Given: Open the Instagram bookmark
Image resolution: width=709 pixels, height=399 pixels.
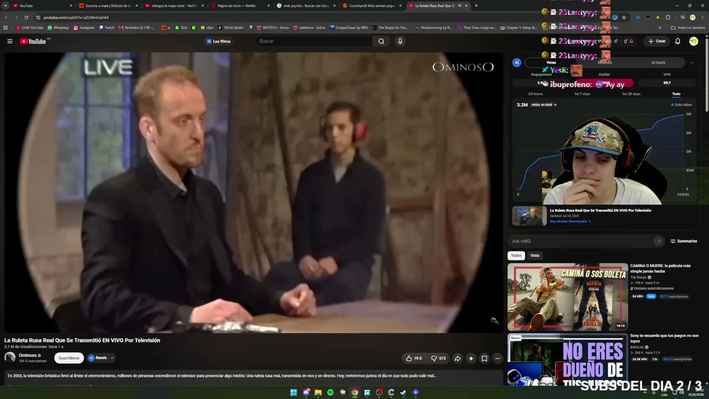Looking at the screenshot, I should (x=84, y=27).
